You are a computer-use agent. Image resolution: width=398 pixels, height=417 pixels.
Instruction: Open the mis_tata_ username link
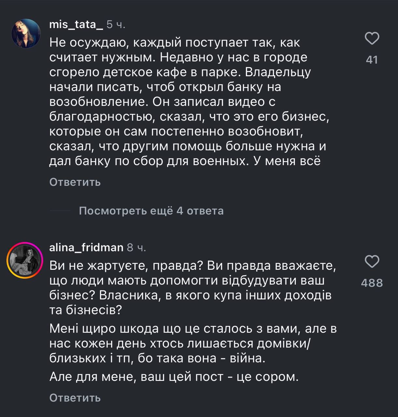pyautogui.click(x=76, y=24)
